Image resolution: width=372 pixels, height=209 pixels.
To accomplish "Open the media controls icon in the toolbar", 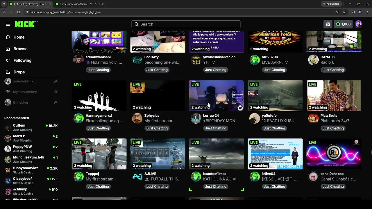I will (x=353, y=12).
